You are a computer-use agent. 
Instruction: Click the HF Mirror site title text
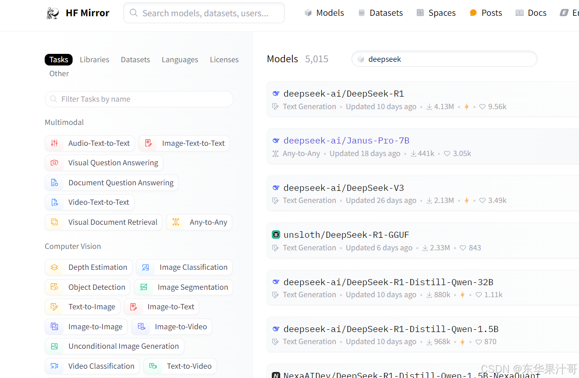coord(88,13)
